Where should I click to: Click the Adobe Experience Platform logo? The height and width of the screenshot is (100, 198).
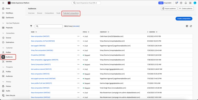9,3
